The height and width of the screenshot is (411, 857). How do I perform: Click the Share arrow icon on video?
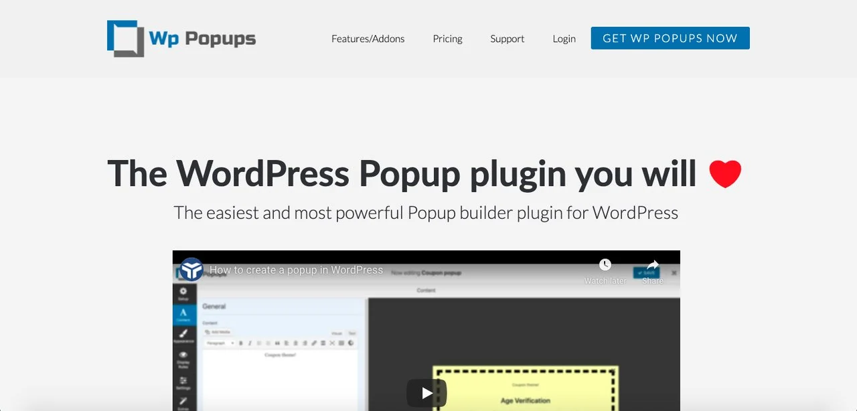tap(653, 265)
